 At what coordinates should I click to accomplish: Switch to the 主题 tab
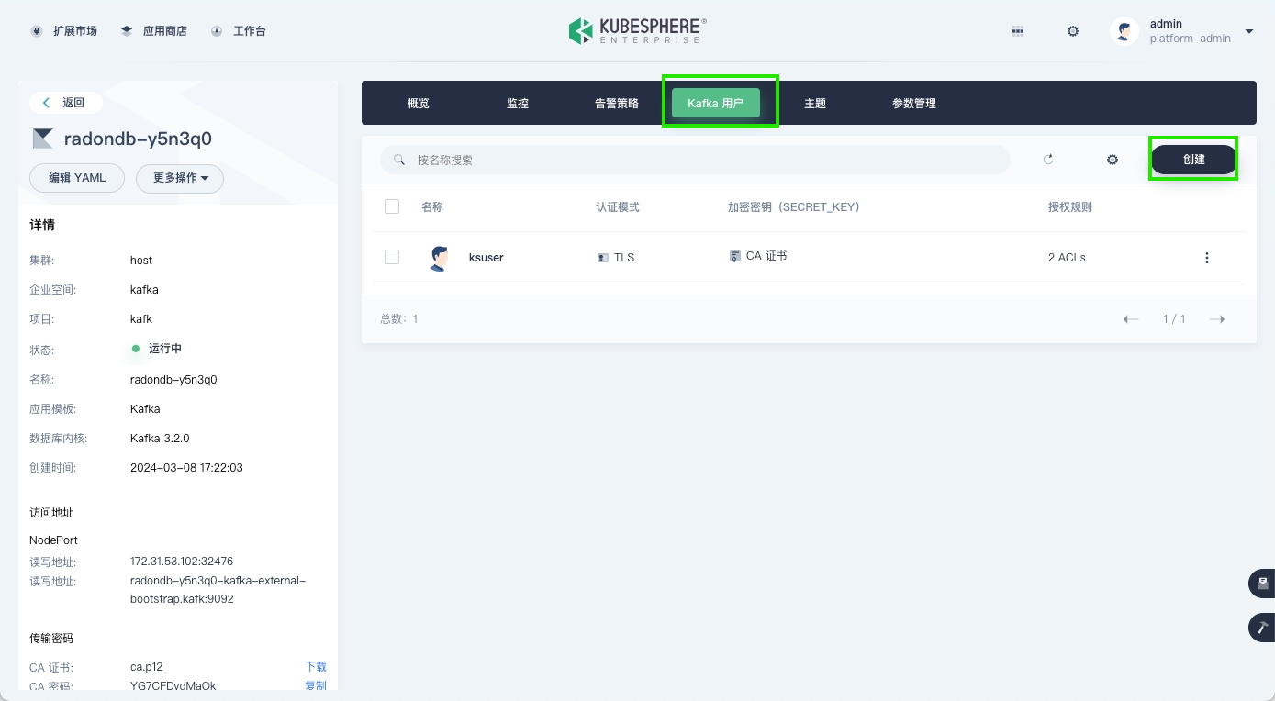pyautogui.click(x=815, y=104)
